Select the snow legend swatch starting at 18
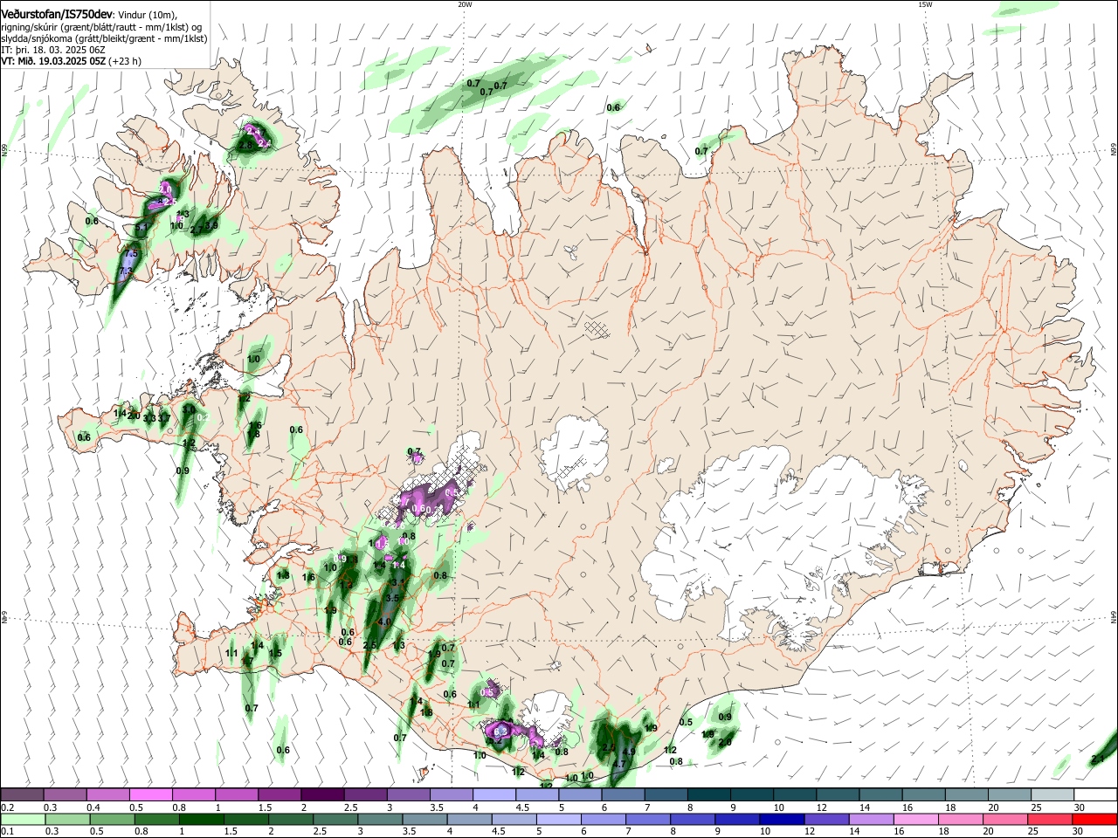The image size is (1118, 838). click(x=965, y=794)
